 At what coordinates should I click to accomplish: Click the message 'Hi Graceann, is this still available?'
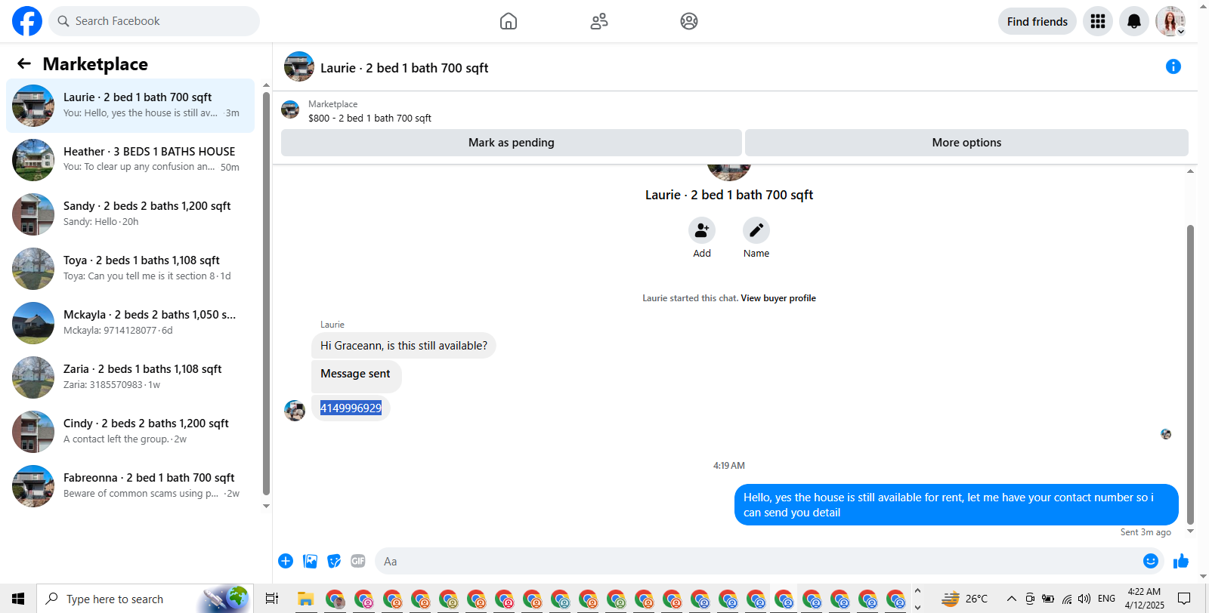pos(404,346)
